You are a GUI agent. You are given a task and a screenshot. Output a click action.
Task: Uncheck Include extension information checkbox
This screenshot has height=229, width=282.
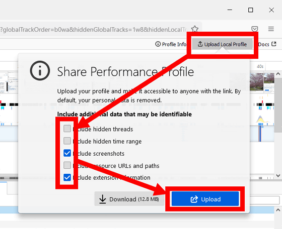[67, 177]
